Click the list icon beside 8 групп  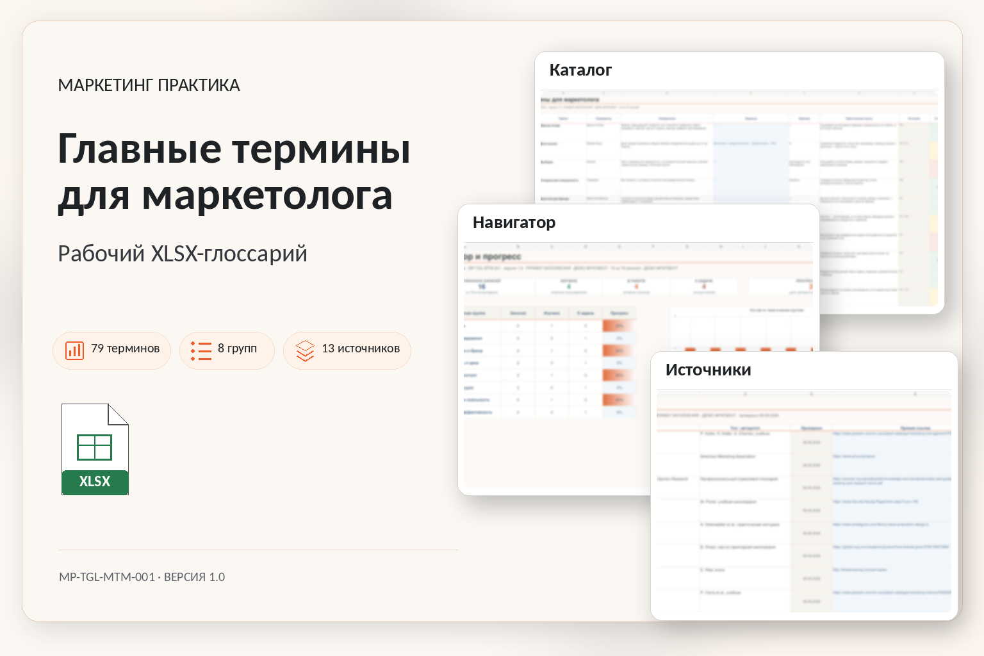click(x=201, y=350)
